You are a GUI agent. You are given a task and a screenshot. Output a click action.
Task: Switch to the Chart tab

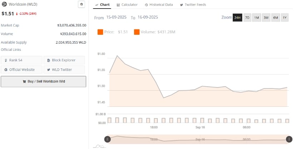102,5
